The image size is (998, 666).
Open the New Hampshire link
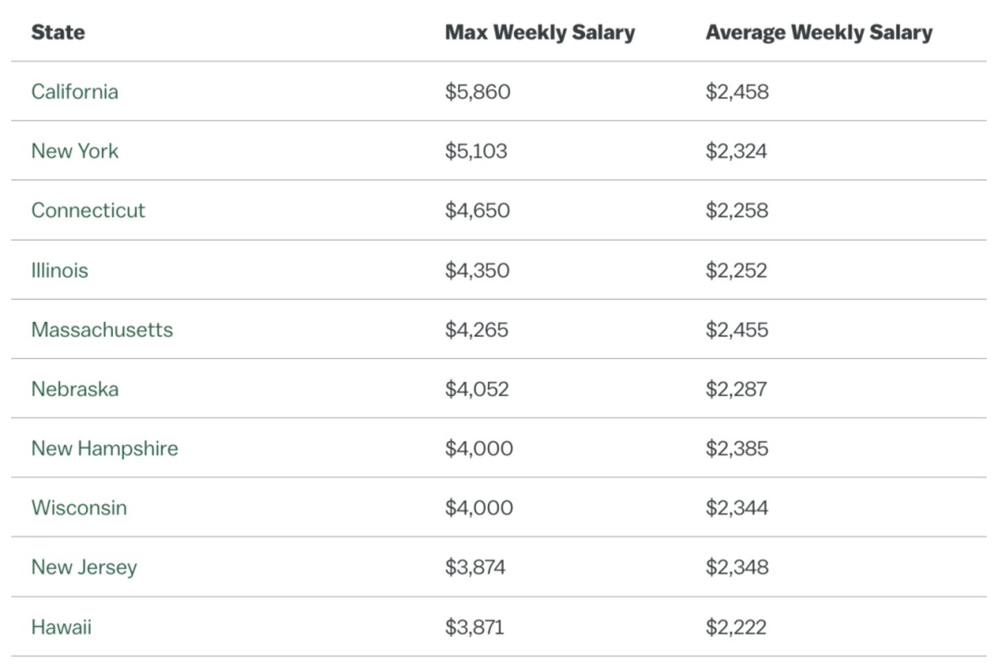click(x=105, y=449)
